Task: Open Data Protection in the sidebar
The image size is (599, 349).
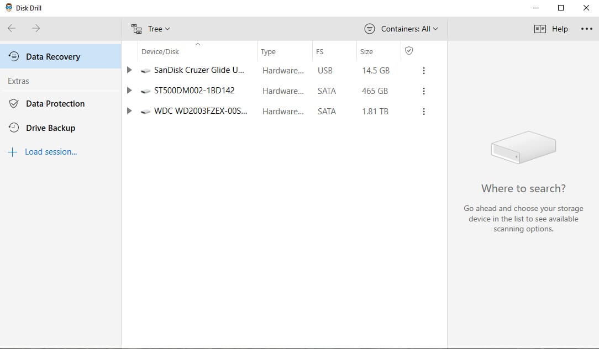Action: (60, 103)
